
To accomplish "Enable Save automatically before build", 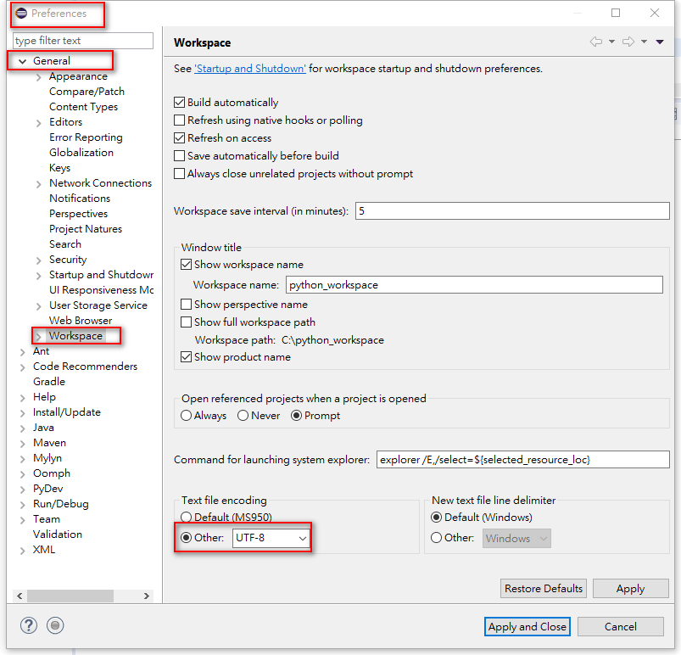I will [x=179, y=155].
